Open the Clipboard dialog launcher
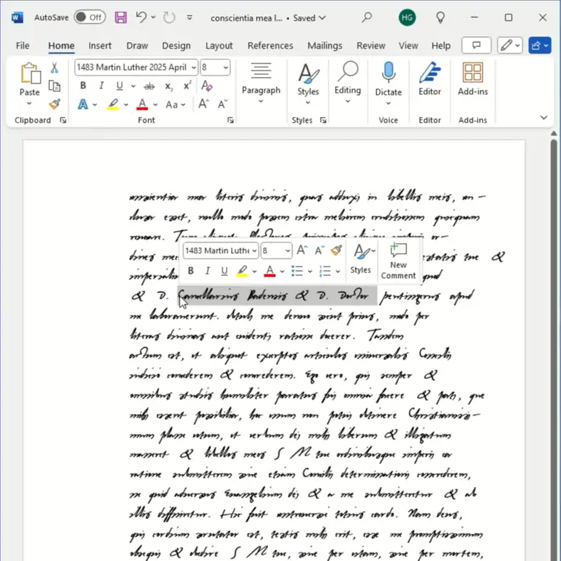Viewport: 561px width, 561px height. (x=63, y=120)
